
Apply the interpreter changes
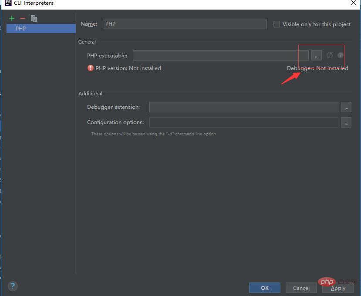338,288
